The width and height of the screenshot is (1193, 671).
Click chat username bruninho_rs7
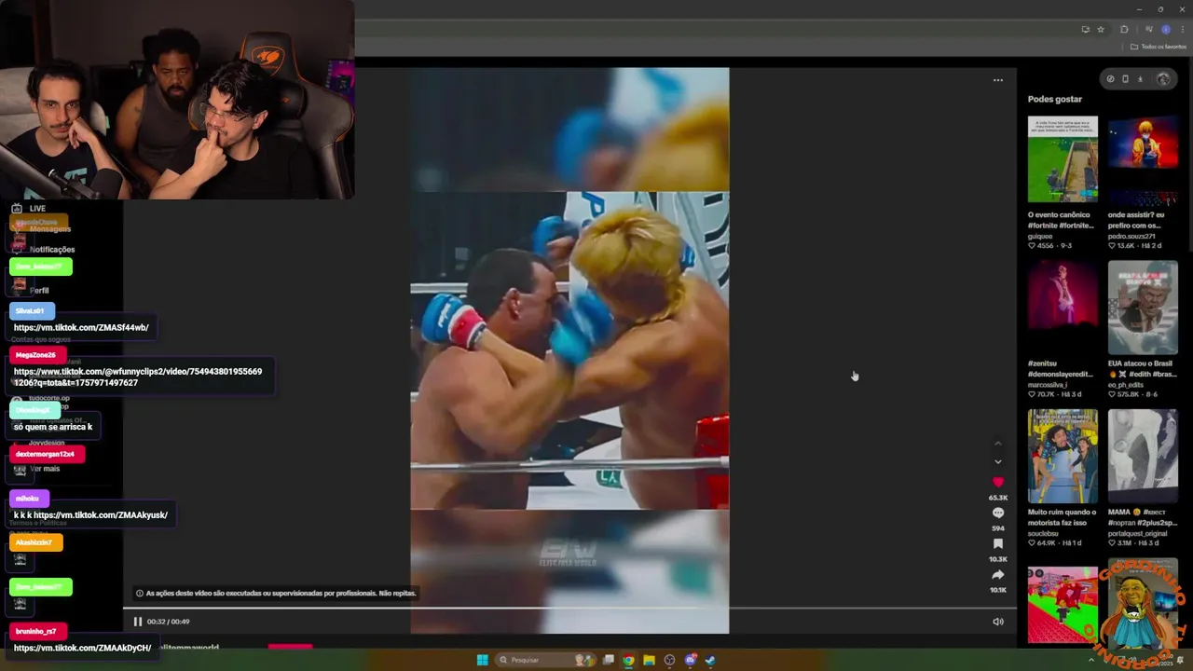(x=36, y=631)
